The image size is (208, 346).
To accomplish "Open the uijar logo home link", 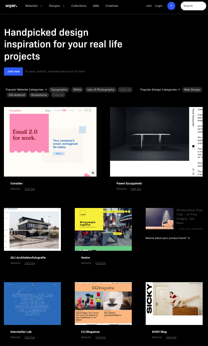I will point(11,6).
